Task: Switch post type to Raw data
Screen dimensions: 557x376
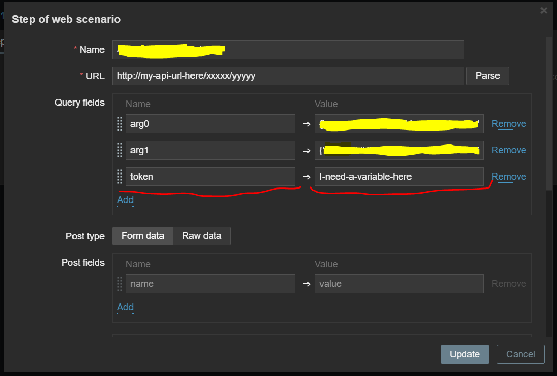Action: (x=201, y=236)
